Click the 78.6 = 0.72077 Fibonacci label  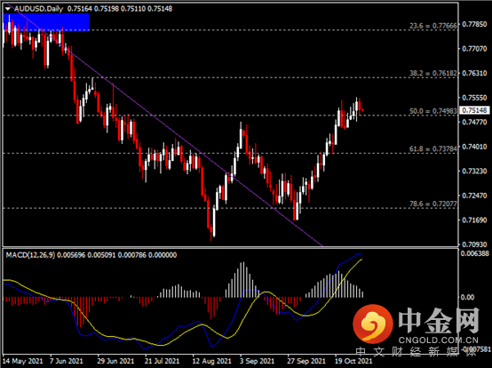point(433,204)
